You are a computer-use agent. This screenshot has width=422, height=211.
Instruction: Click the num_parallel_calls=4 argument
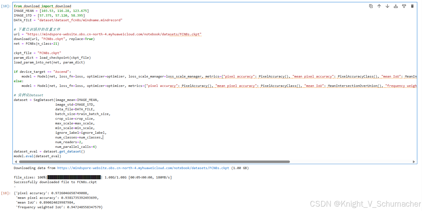76,147
